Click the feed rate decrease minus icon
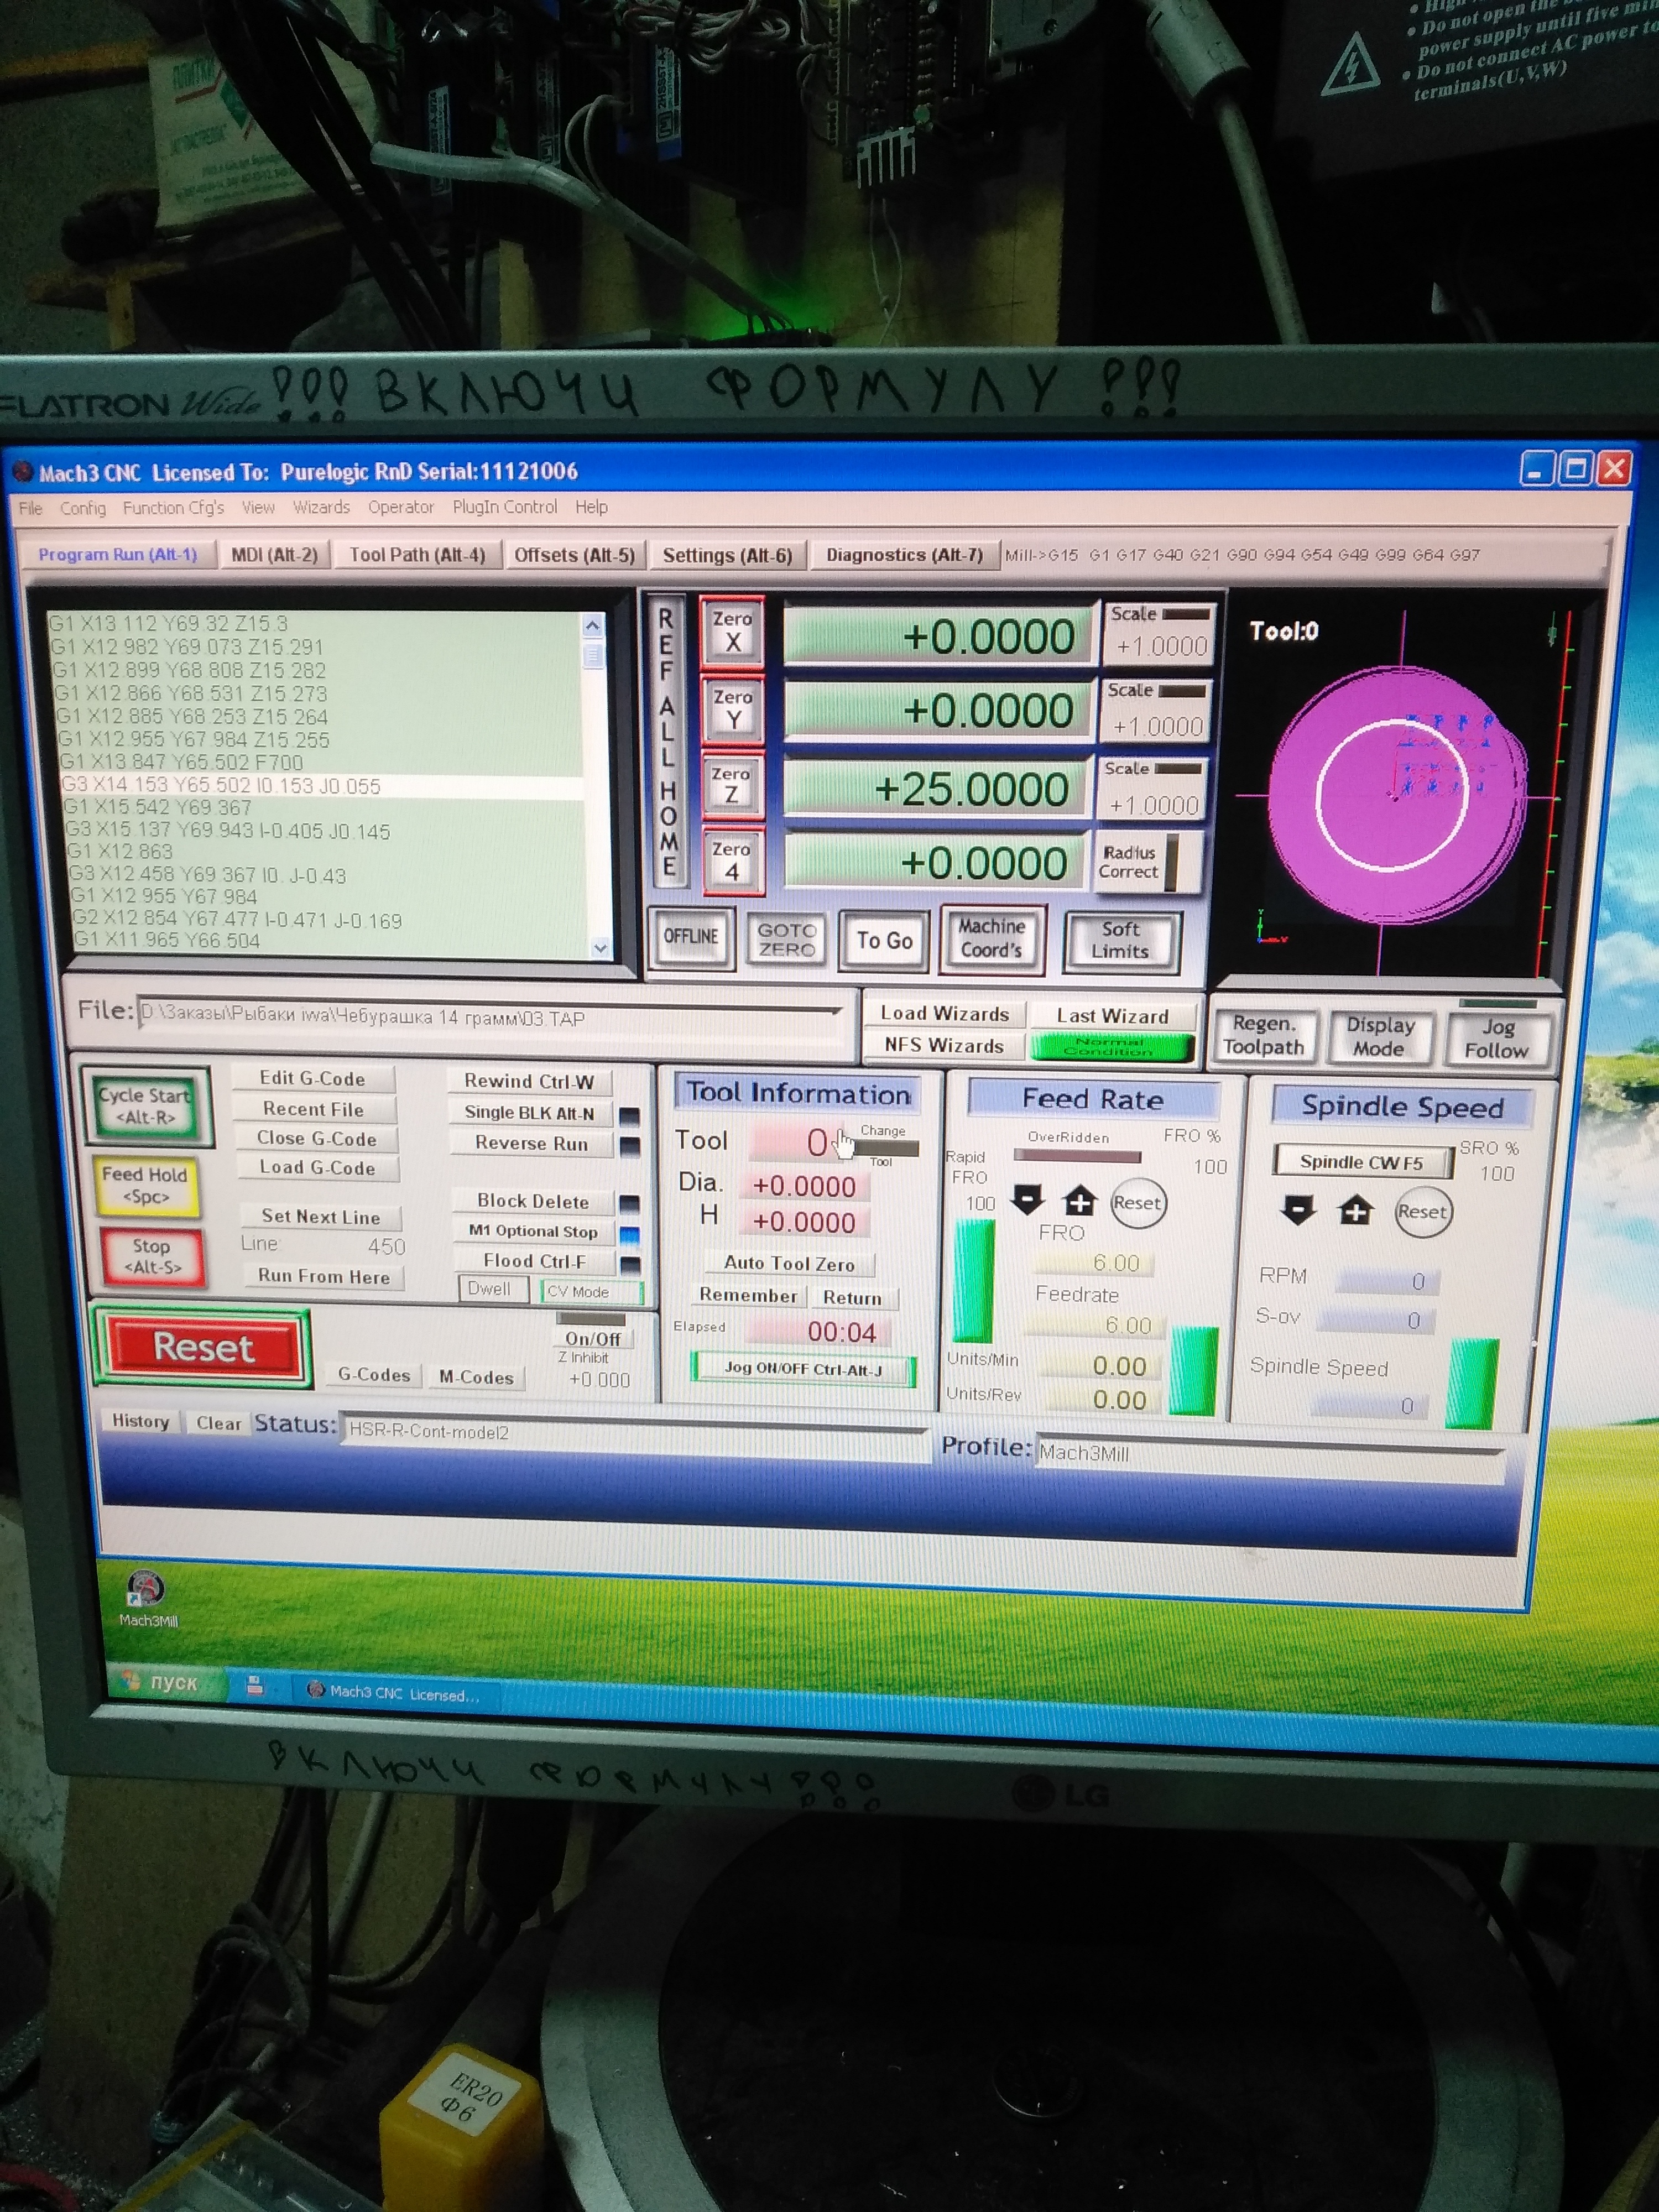Image resolution: width=1659 pixels, height=2212 pixels. point(1027,1198)
